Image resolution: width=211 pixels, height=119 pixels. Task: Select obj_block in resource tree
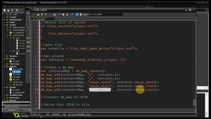click(x=16, y=74)
